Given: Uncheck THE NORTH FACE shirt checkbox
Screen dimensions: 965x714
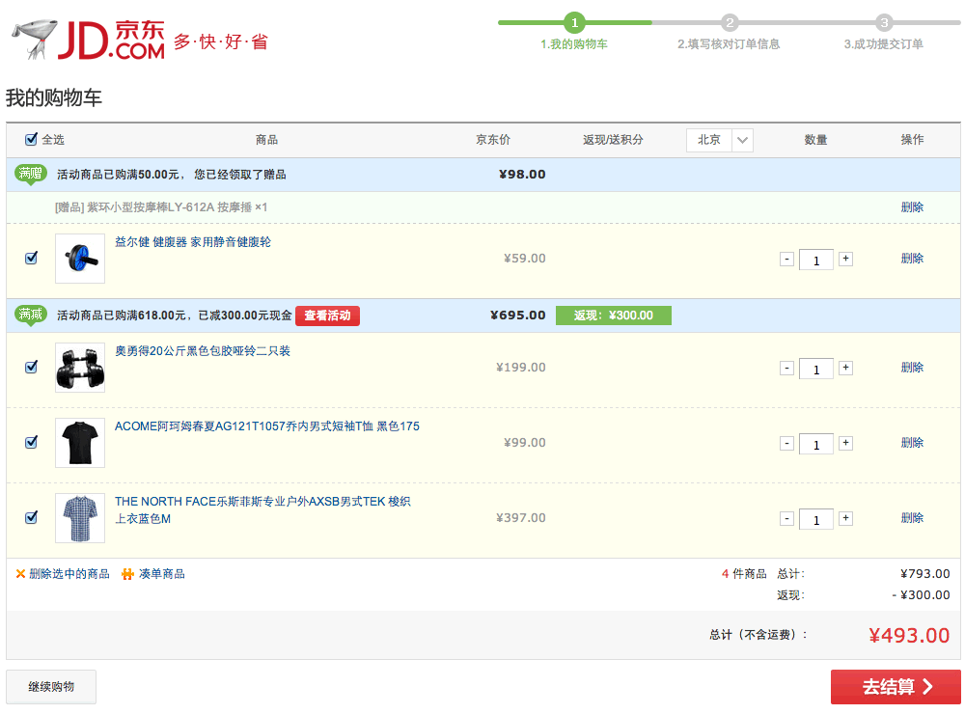Looking at the screenshot, I should coord(31,517).
